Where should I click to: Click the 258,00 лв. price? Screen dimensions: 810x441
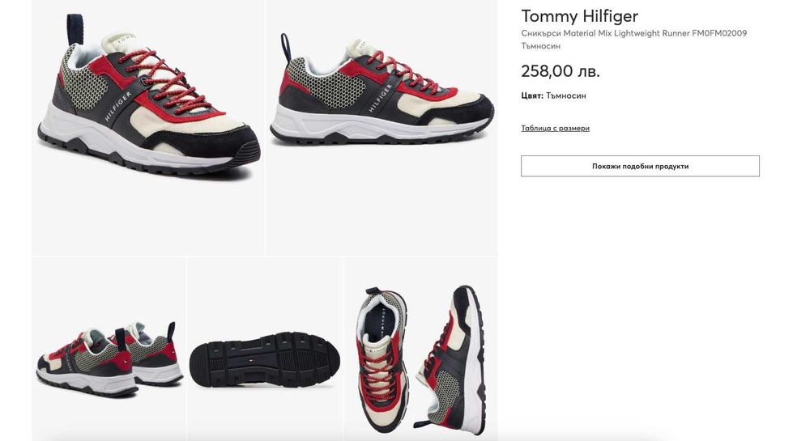pyautogui.click(x=560, y=70)
